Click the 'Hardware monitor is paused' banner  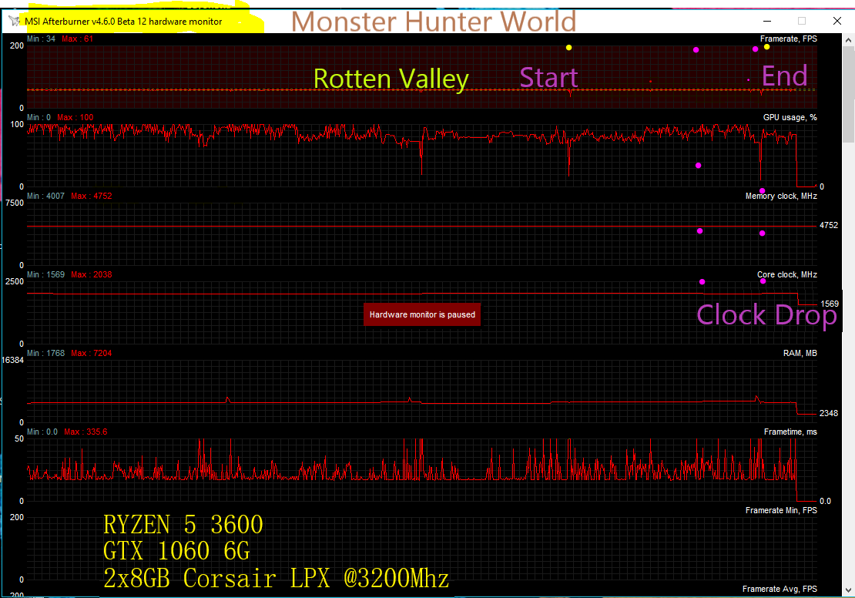[x=422, y=315]
